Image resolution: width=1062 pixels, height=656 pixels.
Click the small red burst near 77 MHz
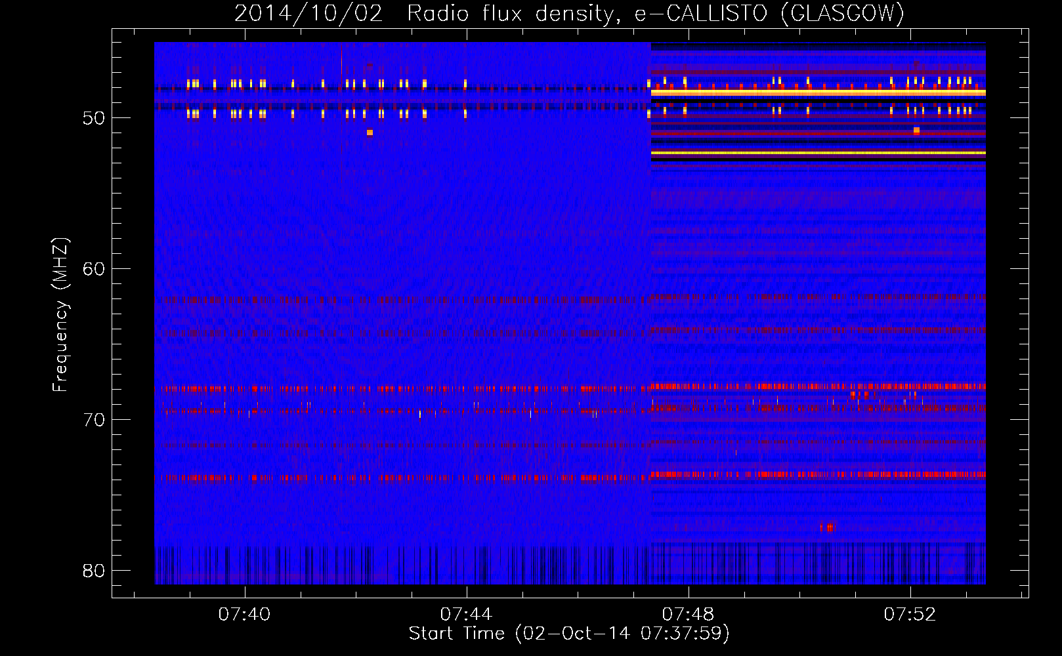[x=828, y=527]
